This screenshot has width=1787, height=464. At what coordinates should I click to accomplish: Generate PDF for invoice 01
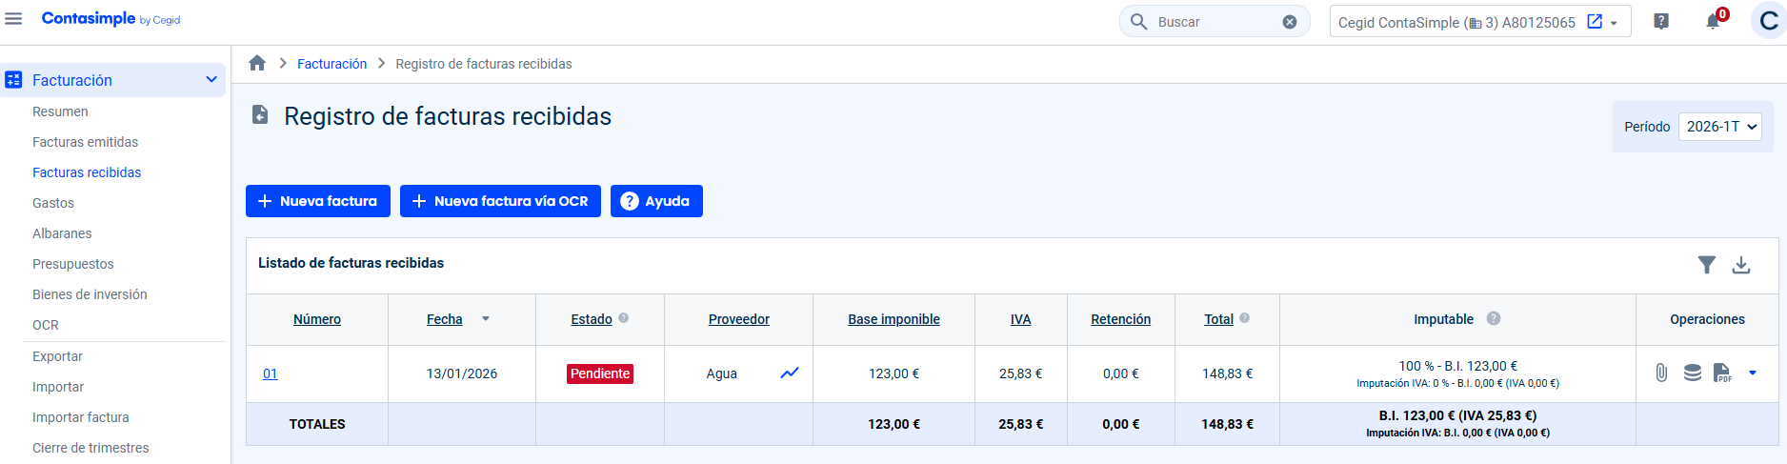point(1722,373)
